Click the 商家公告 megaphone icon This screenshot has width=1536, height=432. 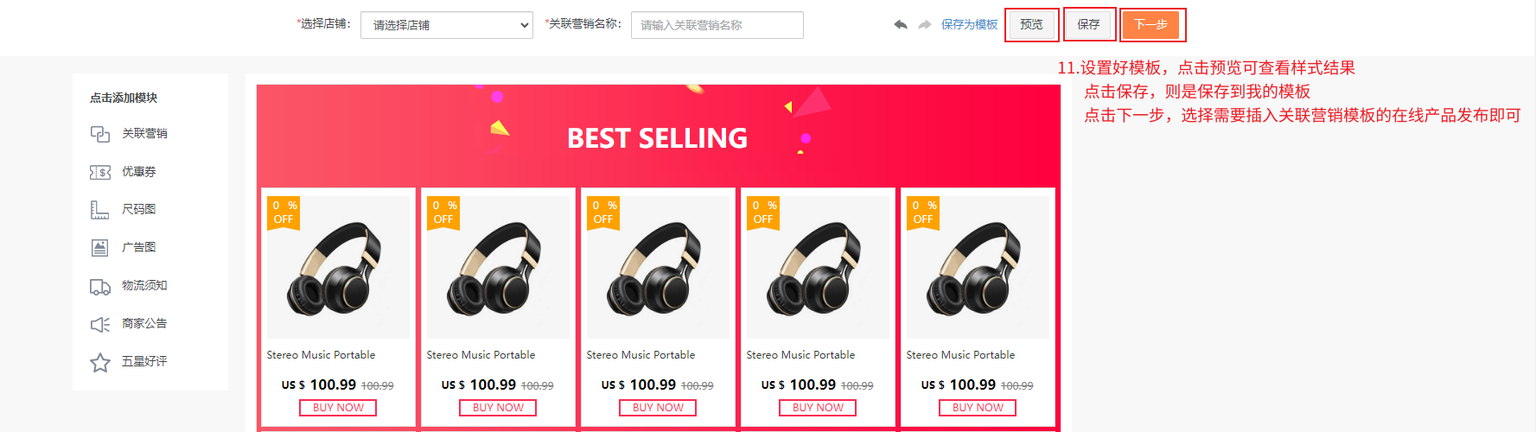pos(100,324)
